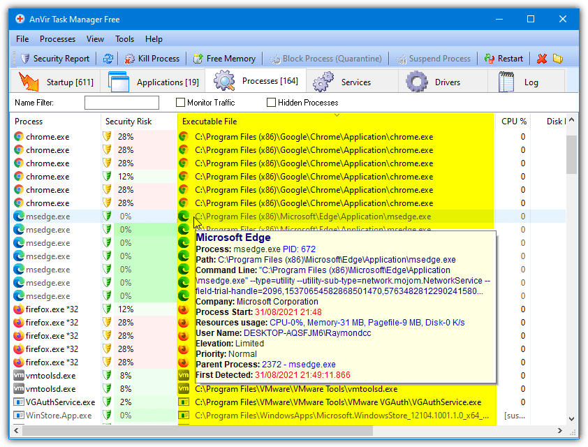
Task: Click the Applications tab window icon
Action: (119, 82)
